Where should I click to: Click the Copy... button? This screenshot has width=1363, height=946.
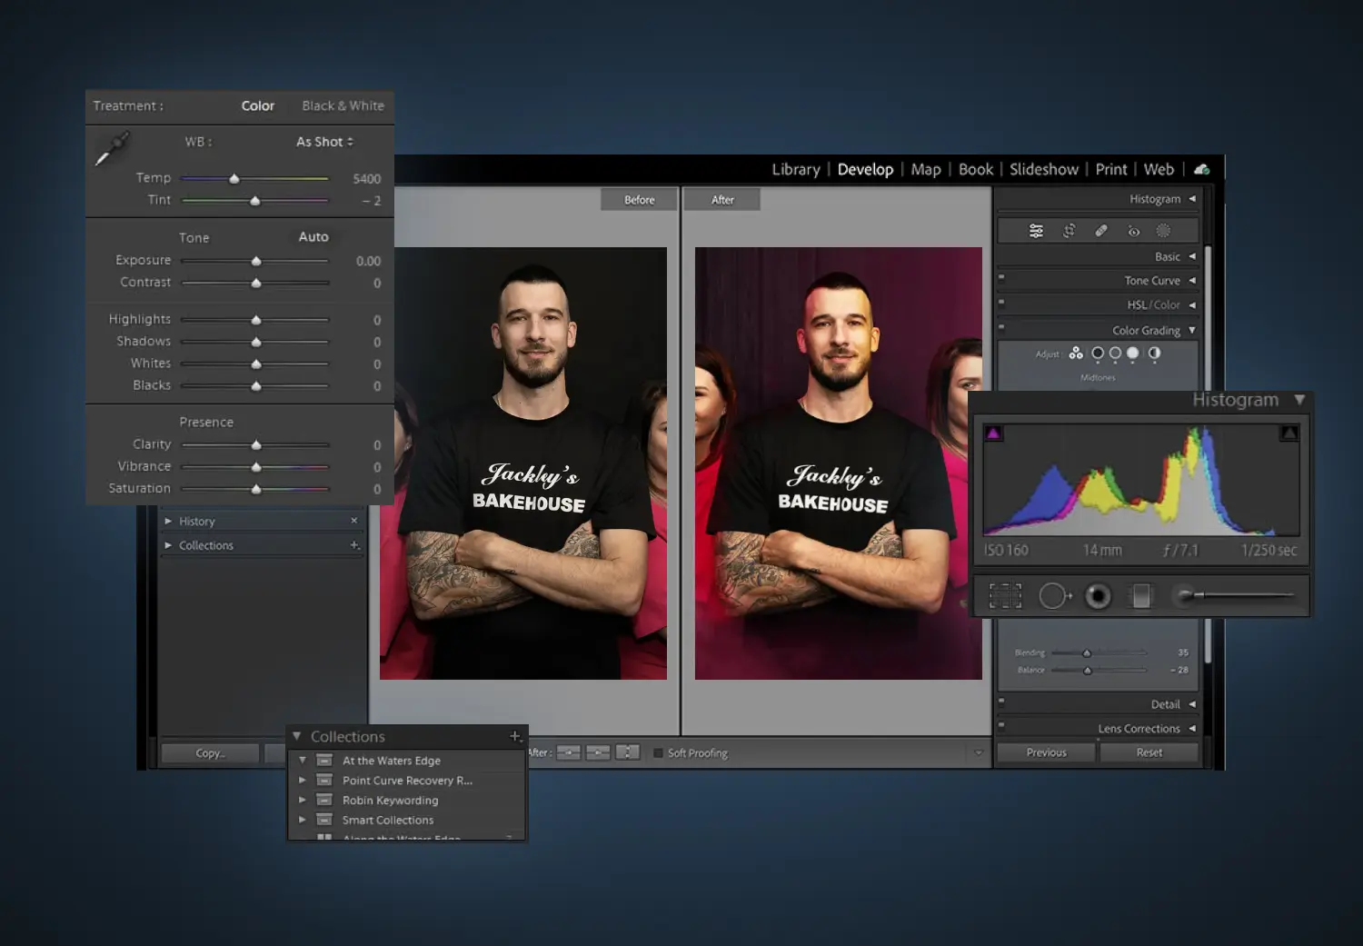pyautogui.click(x=210, y=753)
